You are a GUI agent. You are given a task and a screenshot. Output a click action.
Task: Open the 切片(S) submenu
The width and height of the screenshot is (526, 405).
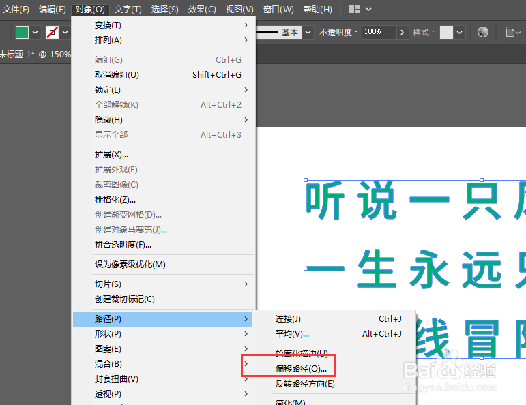(163, 284)
